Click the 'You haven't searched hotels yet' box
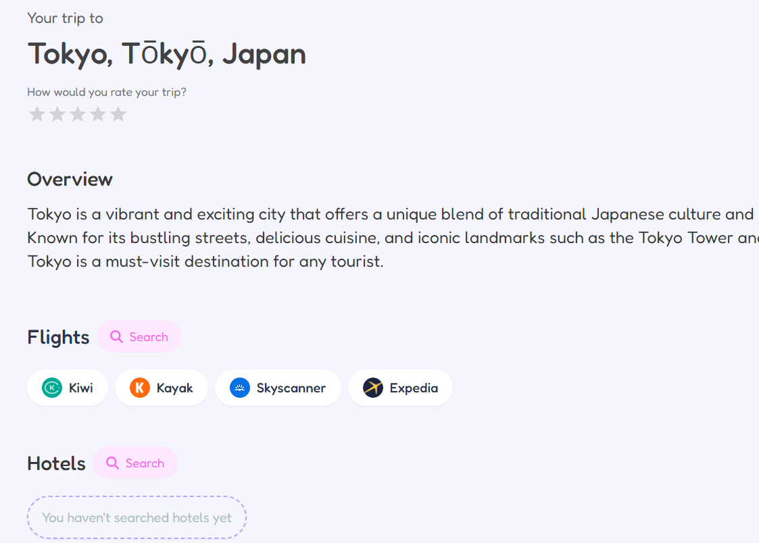759x543 pixels. pyautogui.click(x=137, y=517)
